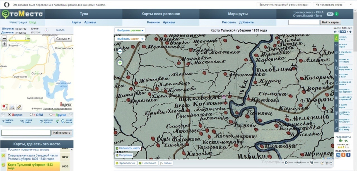Click the brightness slider control
Viewport: 357px width, 171px height.
(x=299, y=163)
